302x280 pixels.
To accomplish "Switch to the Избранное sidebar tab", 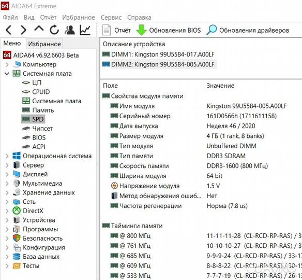I will [x=44, y=44].
